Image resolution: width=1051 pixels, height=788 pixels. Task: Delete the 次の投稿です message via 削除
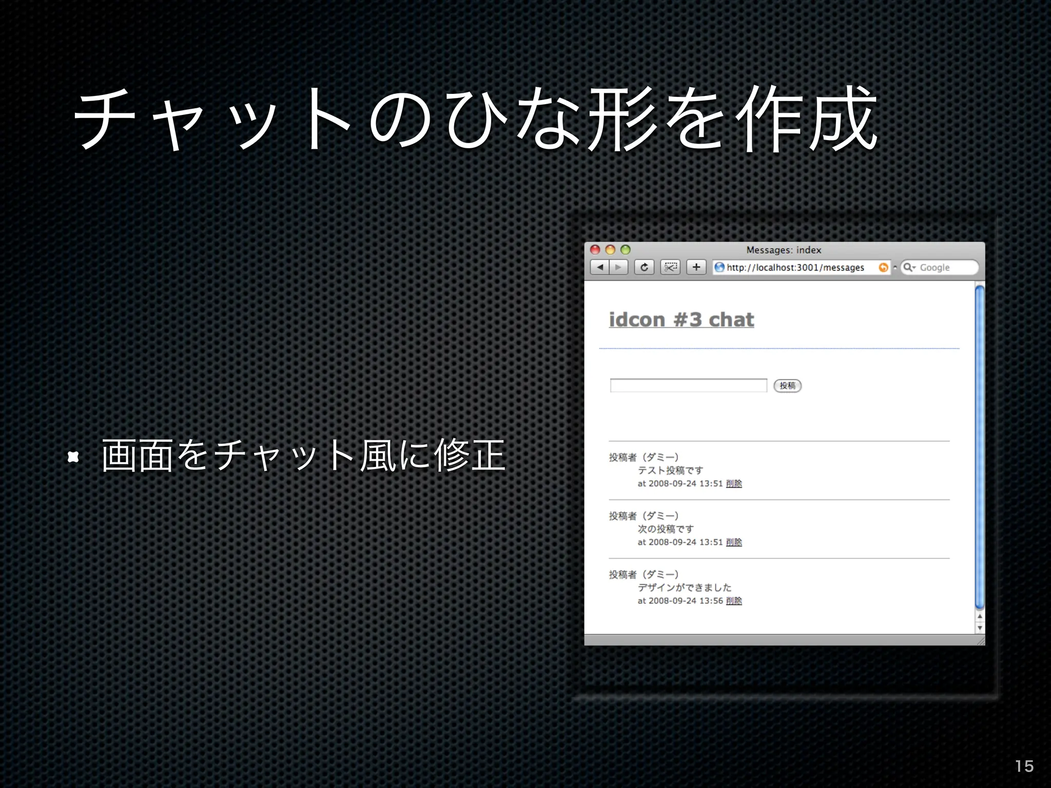click(734, 542)
